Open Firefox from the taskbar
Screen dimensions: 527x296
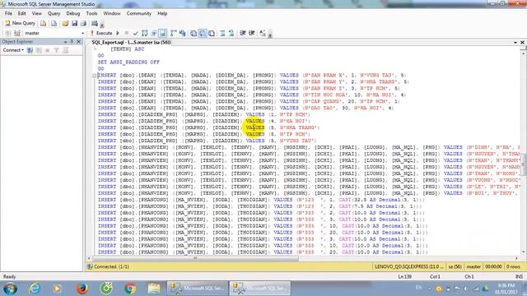82,289
